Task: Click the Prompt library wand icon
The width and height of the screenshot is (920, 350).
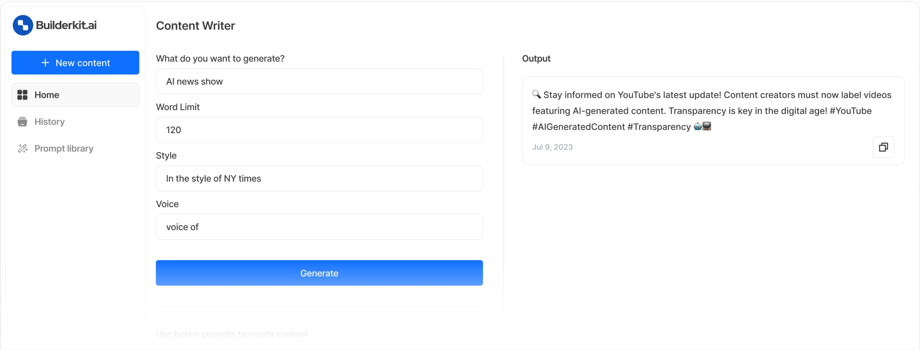Action: point(23,148)
